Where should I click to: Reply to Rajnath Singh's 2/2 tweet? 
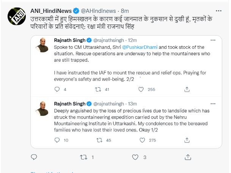(57, 90)
